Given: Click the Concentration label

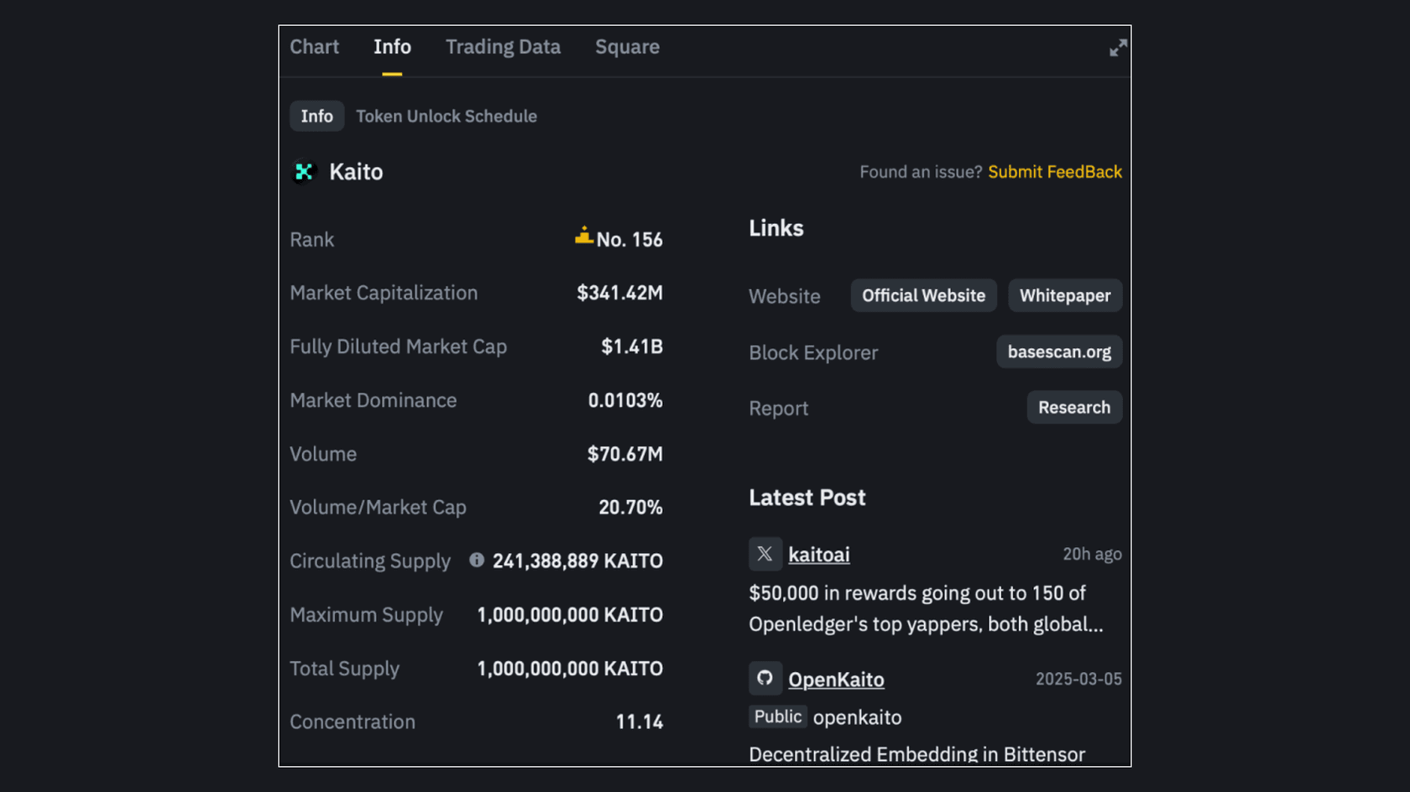Looking at the screenshot, I should tap(352, 722).
